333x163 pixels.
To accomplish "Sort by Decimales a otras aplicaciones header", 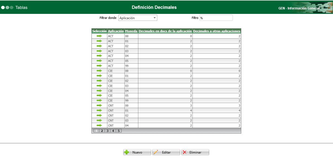I will (217, 31).
